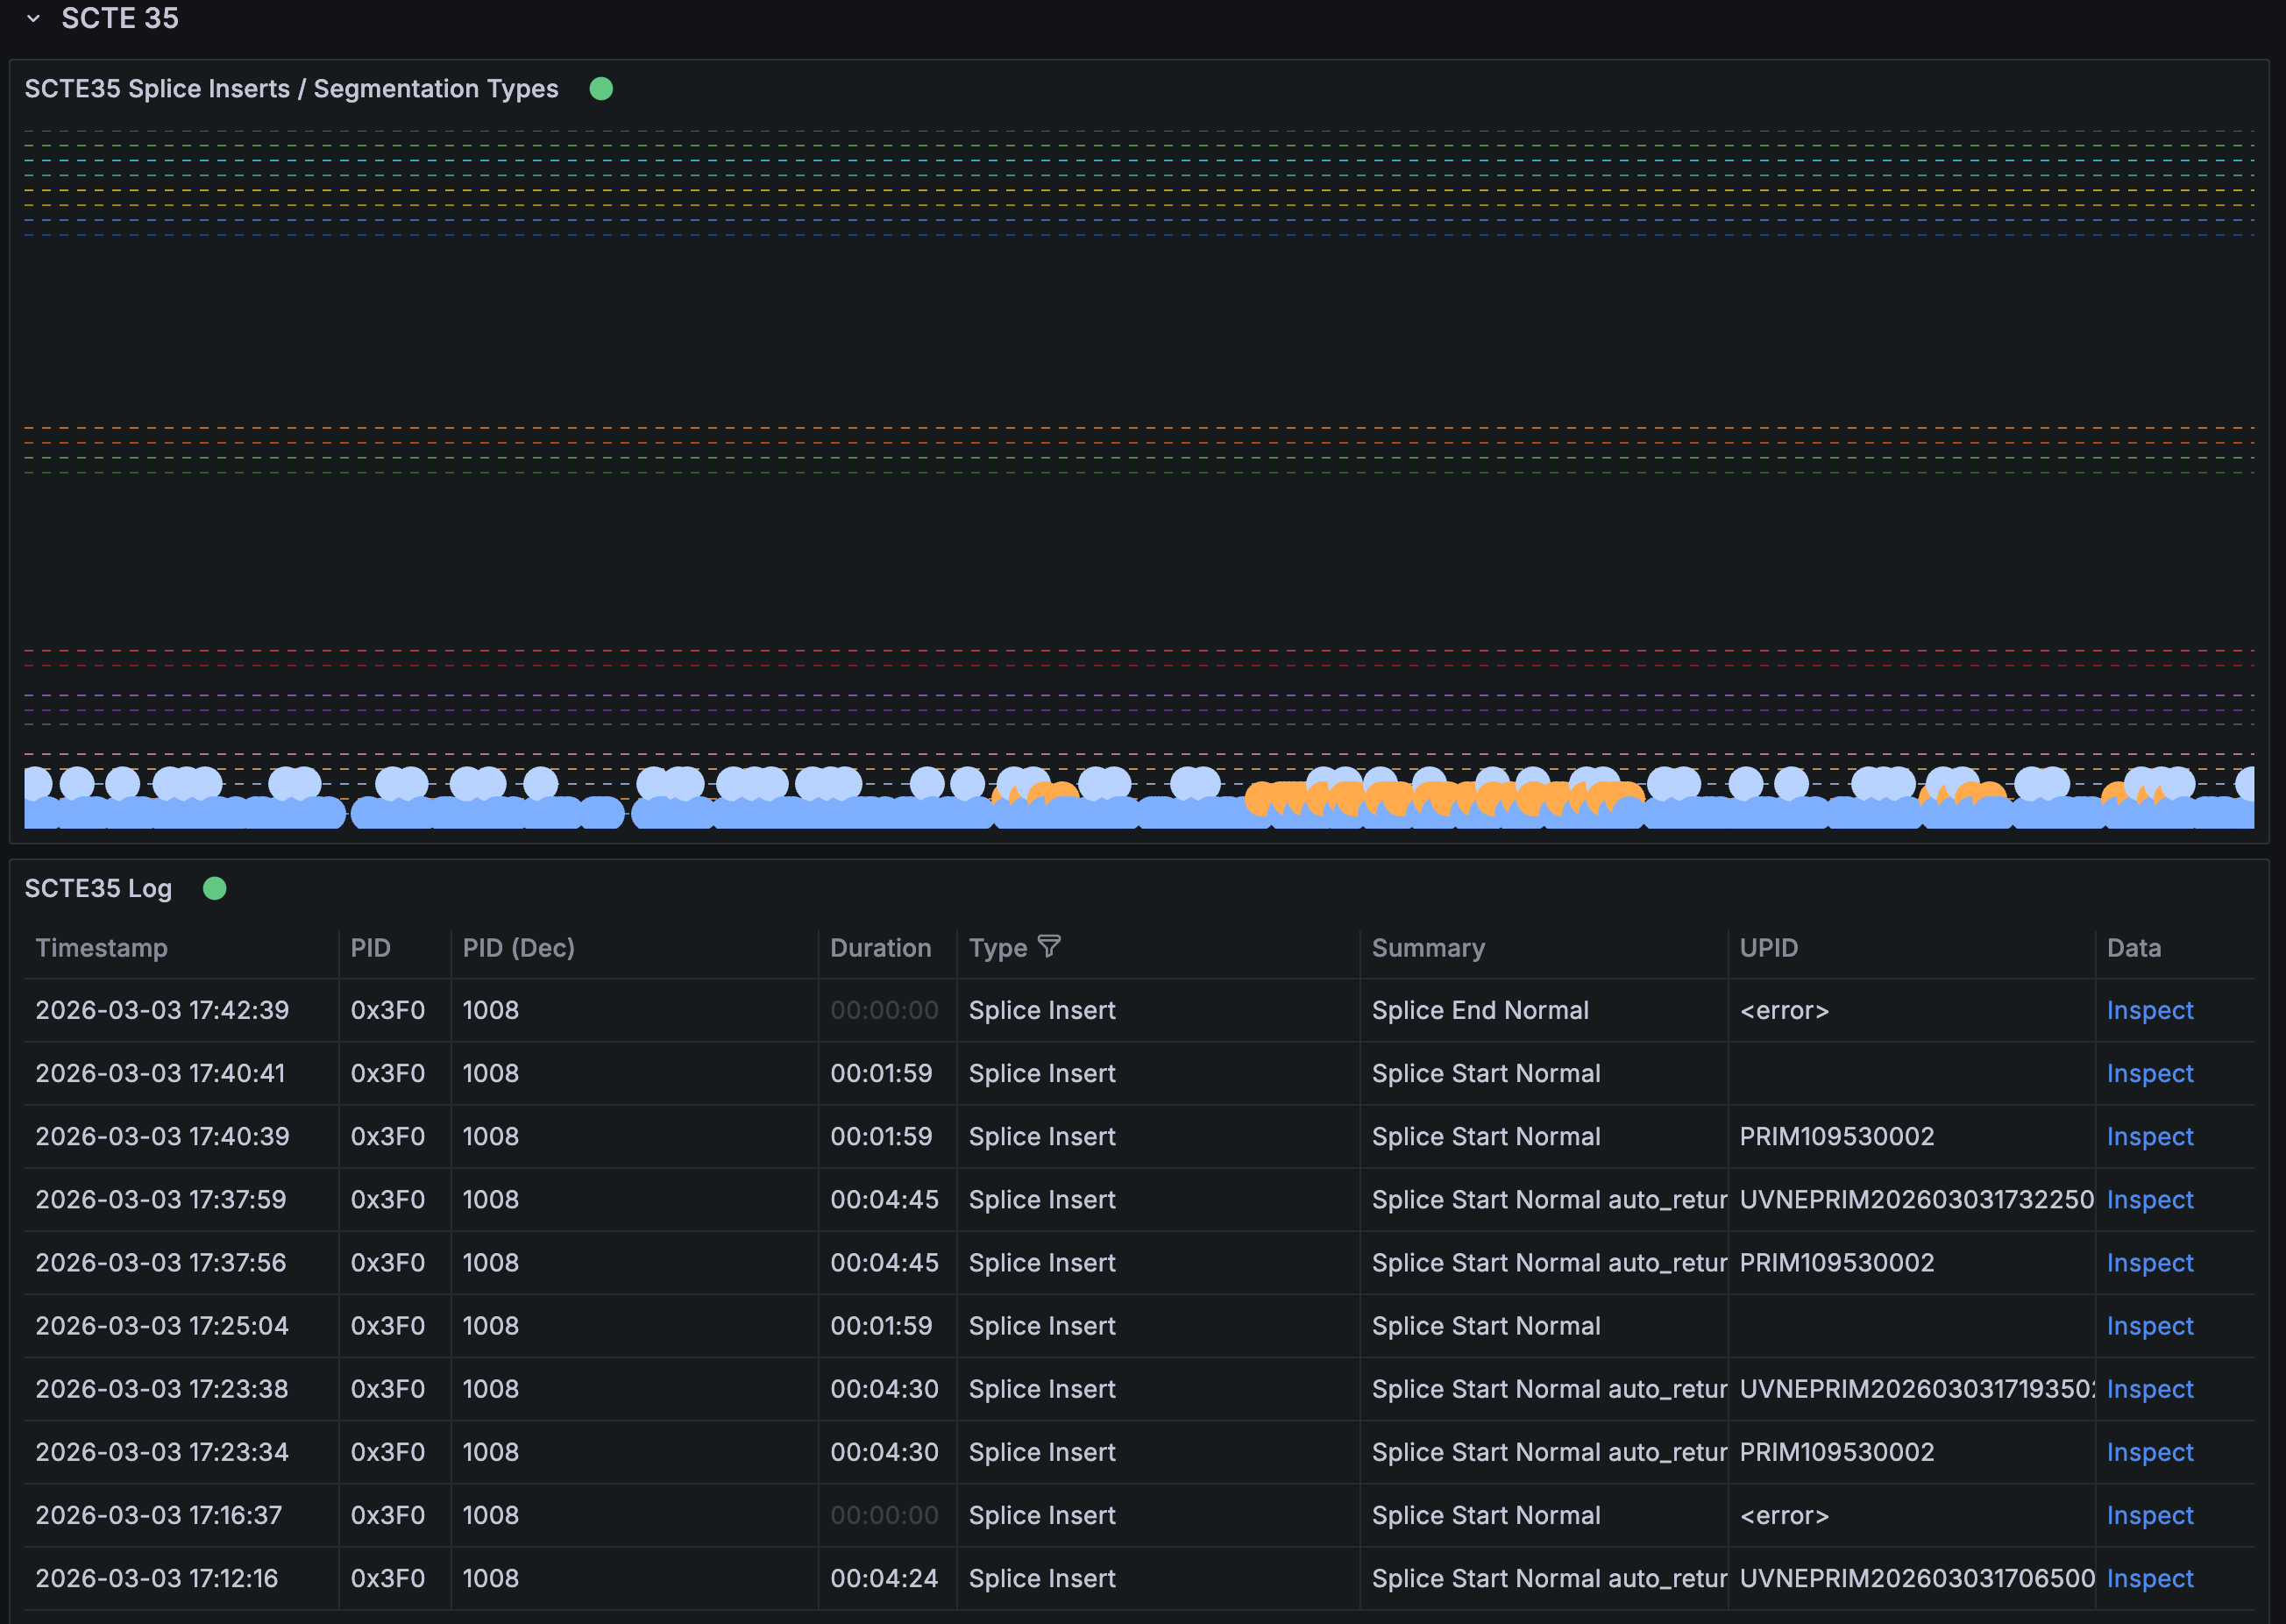Inspect the 17:42:39 Splice End Normal entry
2286x1624 pixels.
click(x=2149, y=1010)
